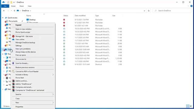Click the Foxit Reader PDF convert icon
The height and width of the screenshot is (109, 194).
13,71
